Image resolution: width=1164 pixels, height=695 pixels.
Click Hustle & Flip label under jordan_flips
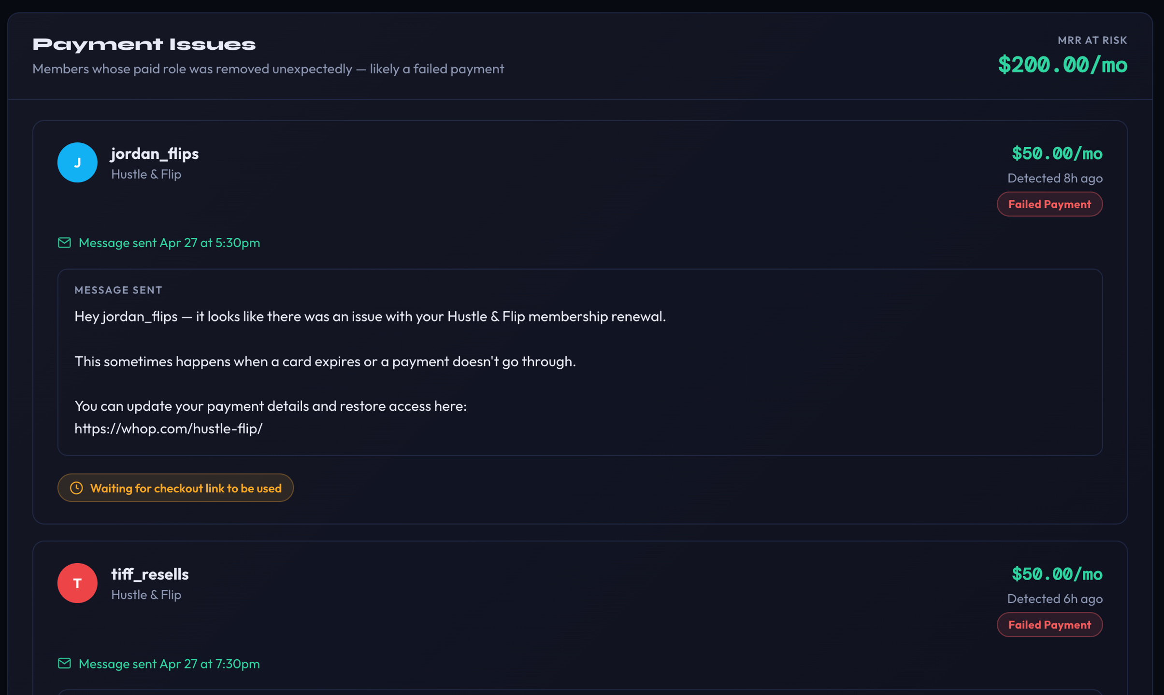tap(146, 174)
